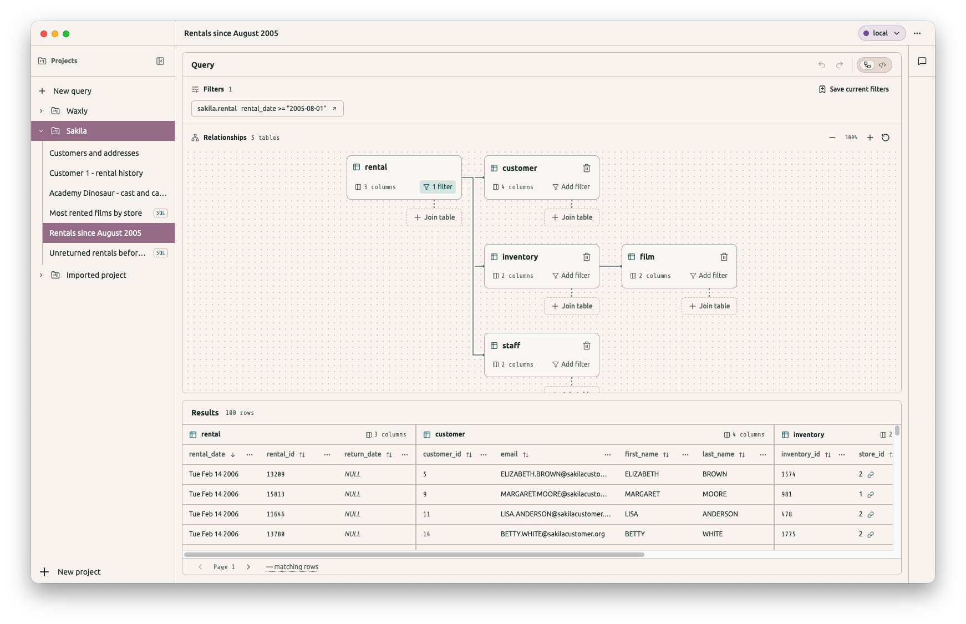Image resolution: width=966 pixels, height=624 pixels.
Task: Reset the relationships canvas zoom
Action: [x=886, y=138]
